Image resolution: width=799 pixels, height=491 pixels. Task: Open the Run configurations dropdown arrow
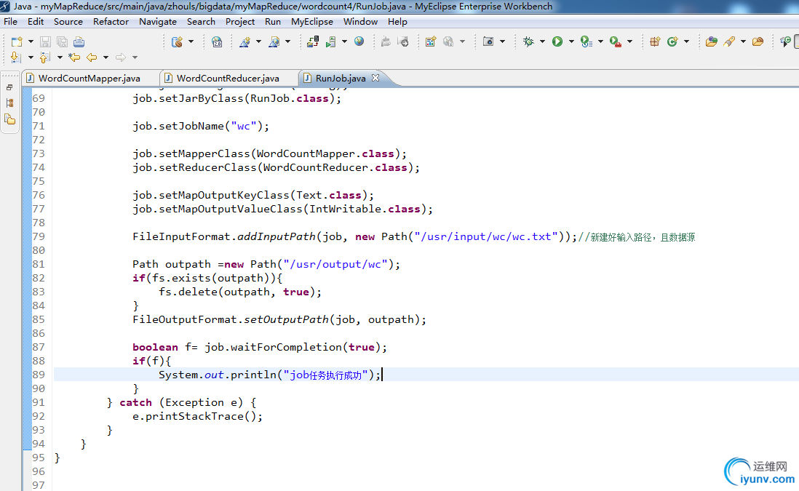(571, 41)
